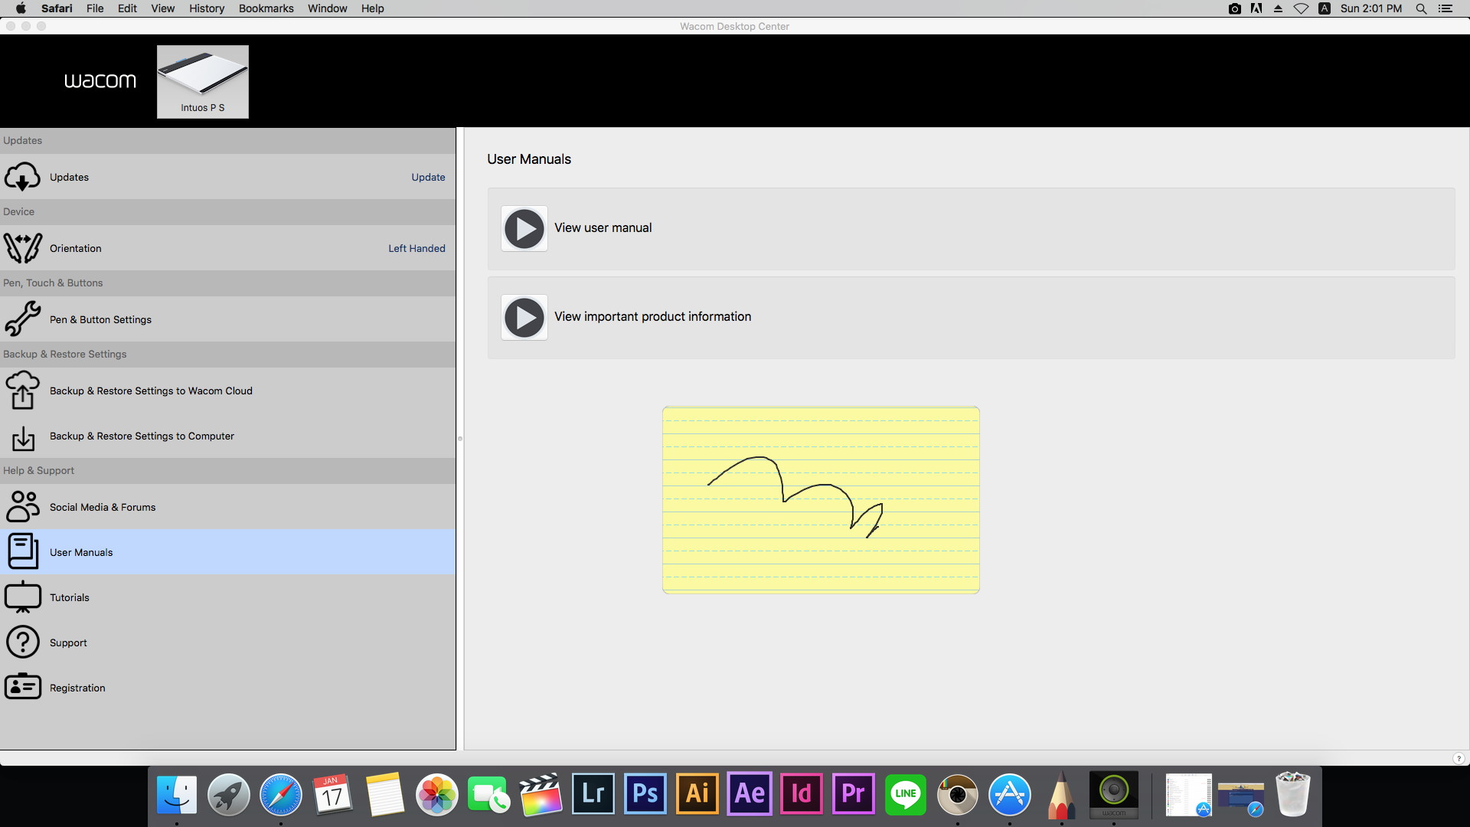The width and height of the screenshot is (1470, 827).
Task: Click the Updates cloud download icon
Action: click(x=22, y=176)
